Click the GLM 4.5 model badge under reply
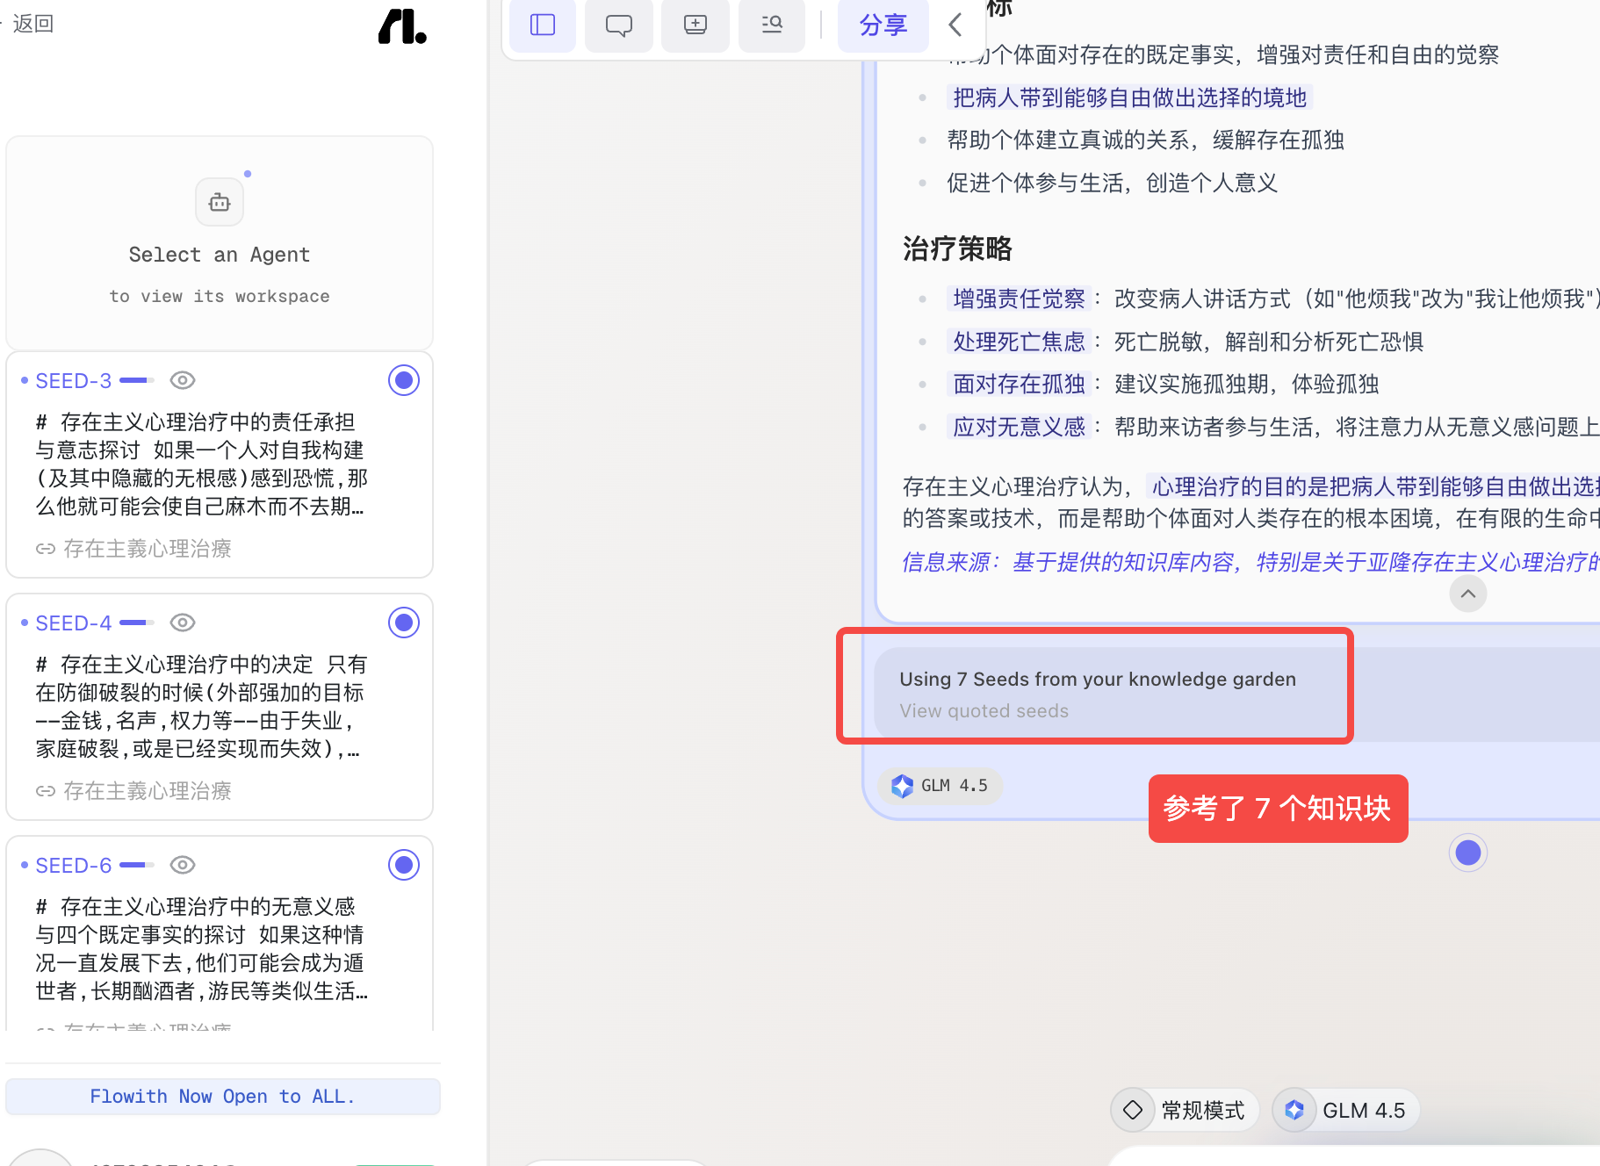 [x=940, y=785]
